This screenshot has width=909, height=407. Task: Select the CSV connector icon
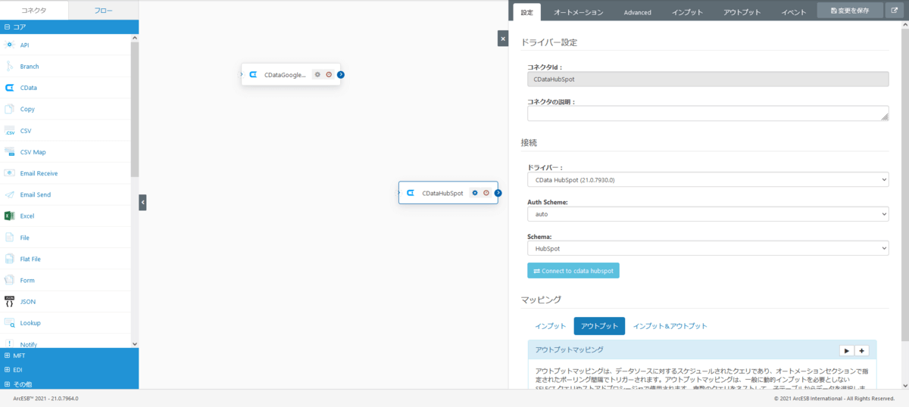(10, 131)
